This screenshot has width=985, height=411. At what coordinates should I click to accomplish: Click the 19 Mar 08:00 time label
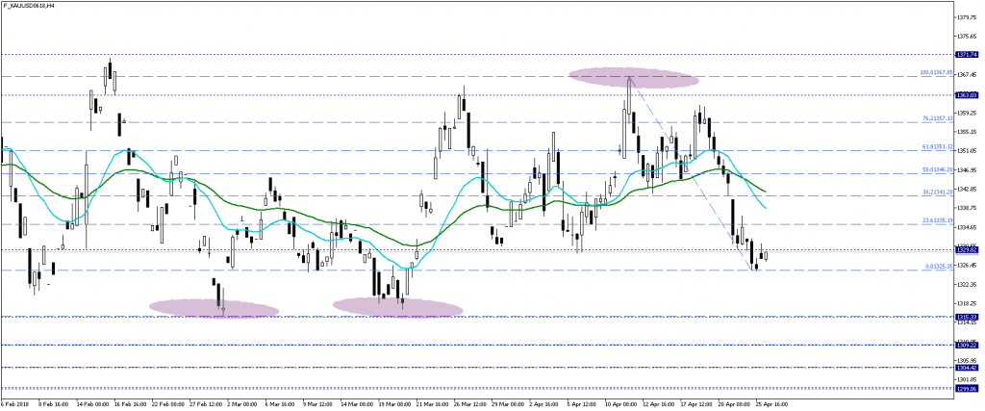[395, 404]
